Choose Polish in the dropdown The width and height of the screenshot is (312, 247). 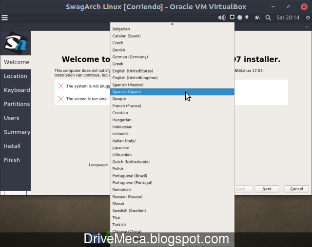[x=172, y=169]
